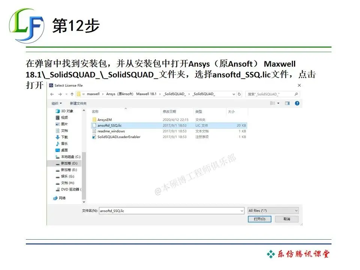Click the 20 KB size cell
The height and width of the screenshot is (270, 360).
(x=241, y=125)
